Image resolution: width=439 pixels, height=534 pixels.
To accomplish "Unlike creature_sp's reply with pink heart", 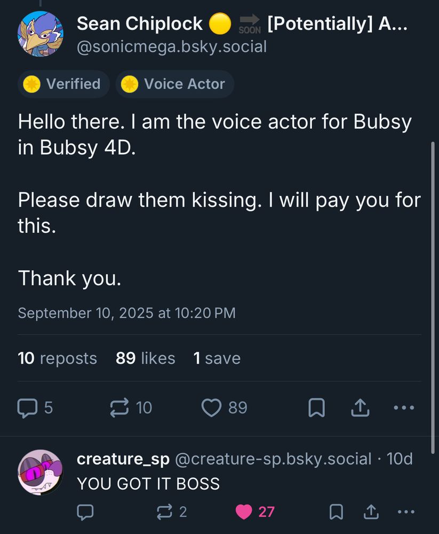I will (x=244, y=512).
